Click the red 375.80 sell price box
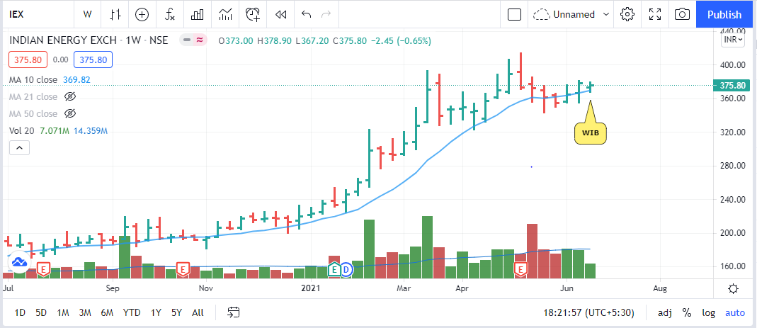 click(28, 60)
